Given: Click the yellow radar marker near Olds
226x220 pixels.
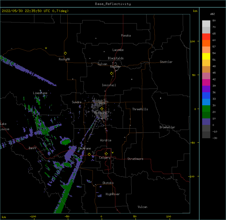Looking at the screenshot, I should point(102,109).
